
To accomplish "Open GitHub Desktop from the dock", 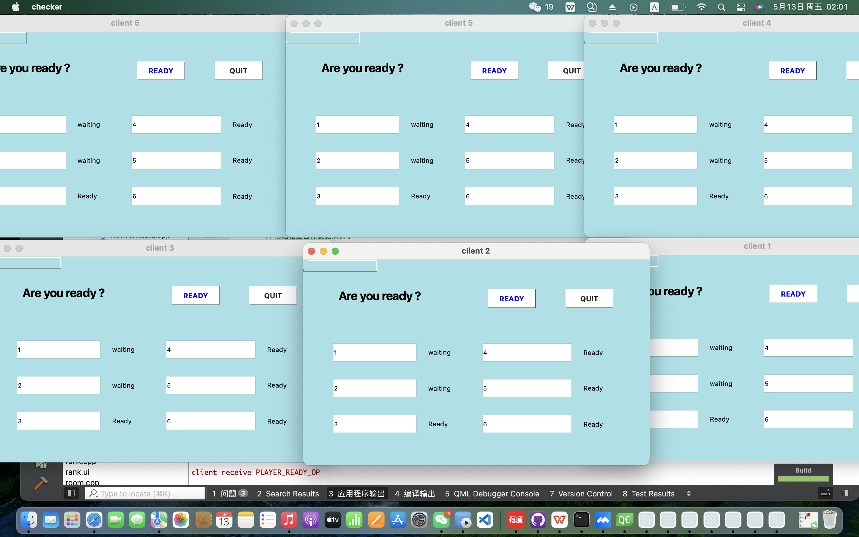I will click(x=538, y=520).
